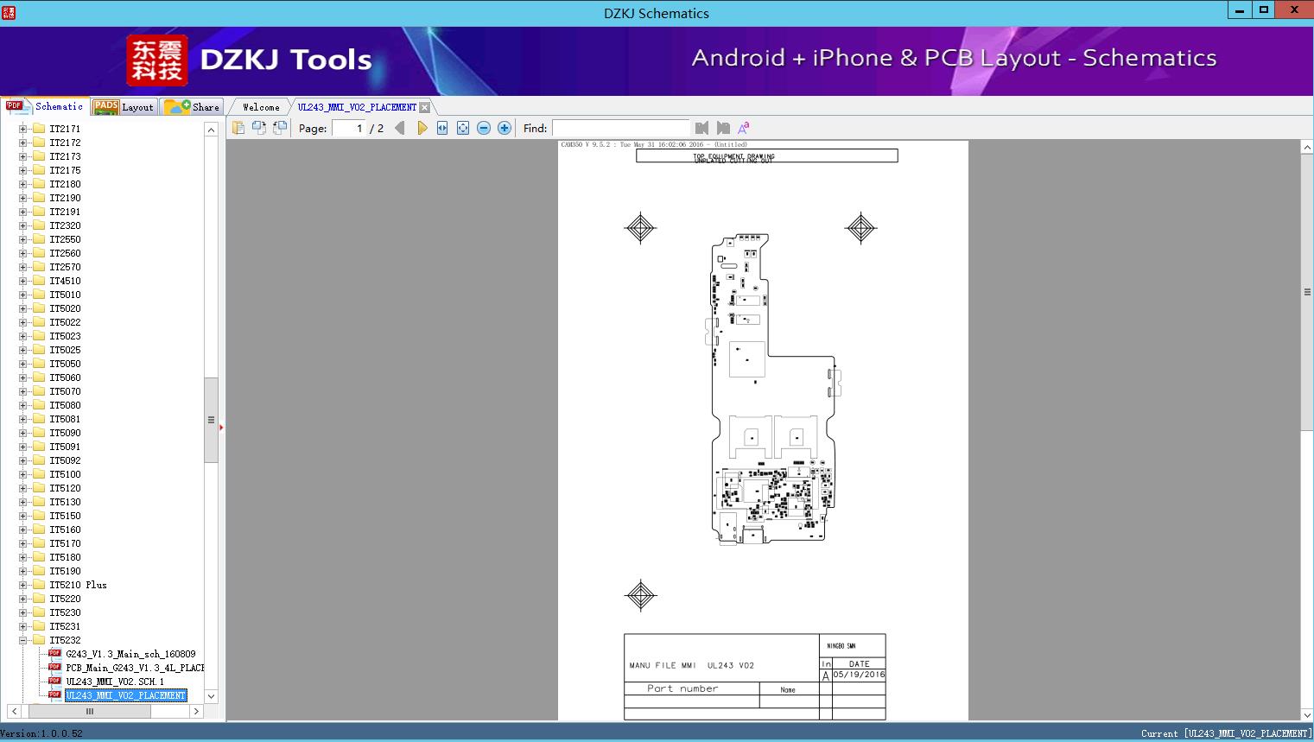Select the IT5090 tree folder
1314x742 pixels.
65,433
